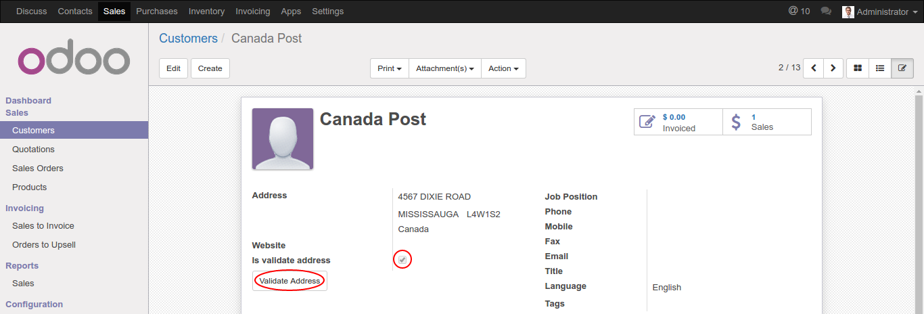This screenshot has width=924, height=314.
Task: Click the Invoiced pencil icon
Action: [647, 122]
